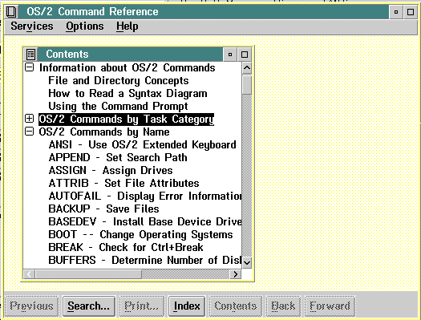Open the Contents window system menu icon

31,55
